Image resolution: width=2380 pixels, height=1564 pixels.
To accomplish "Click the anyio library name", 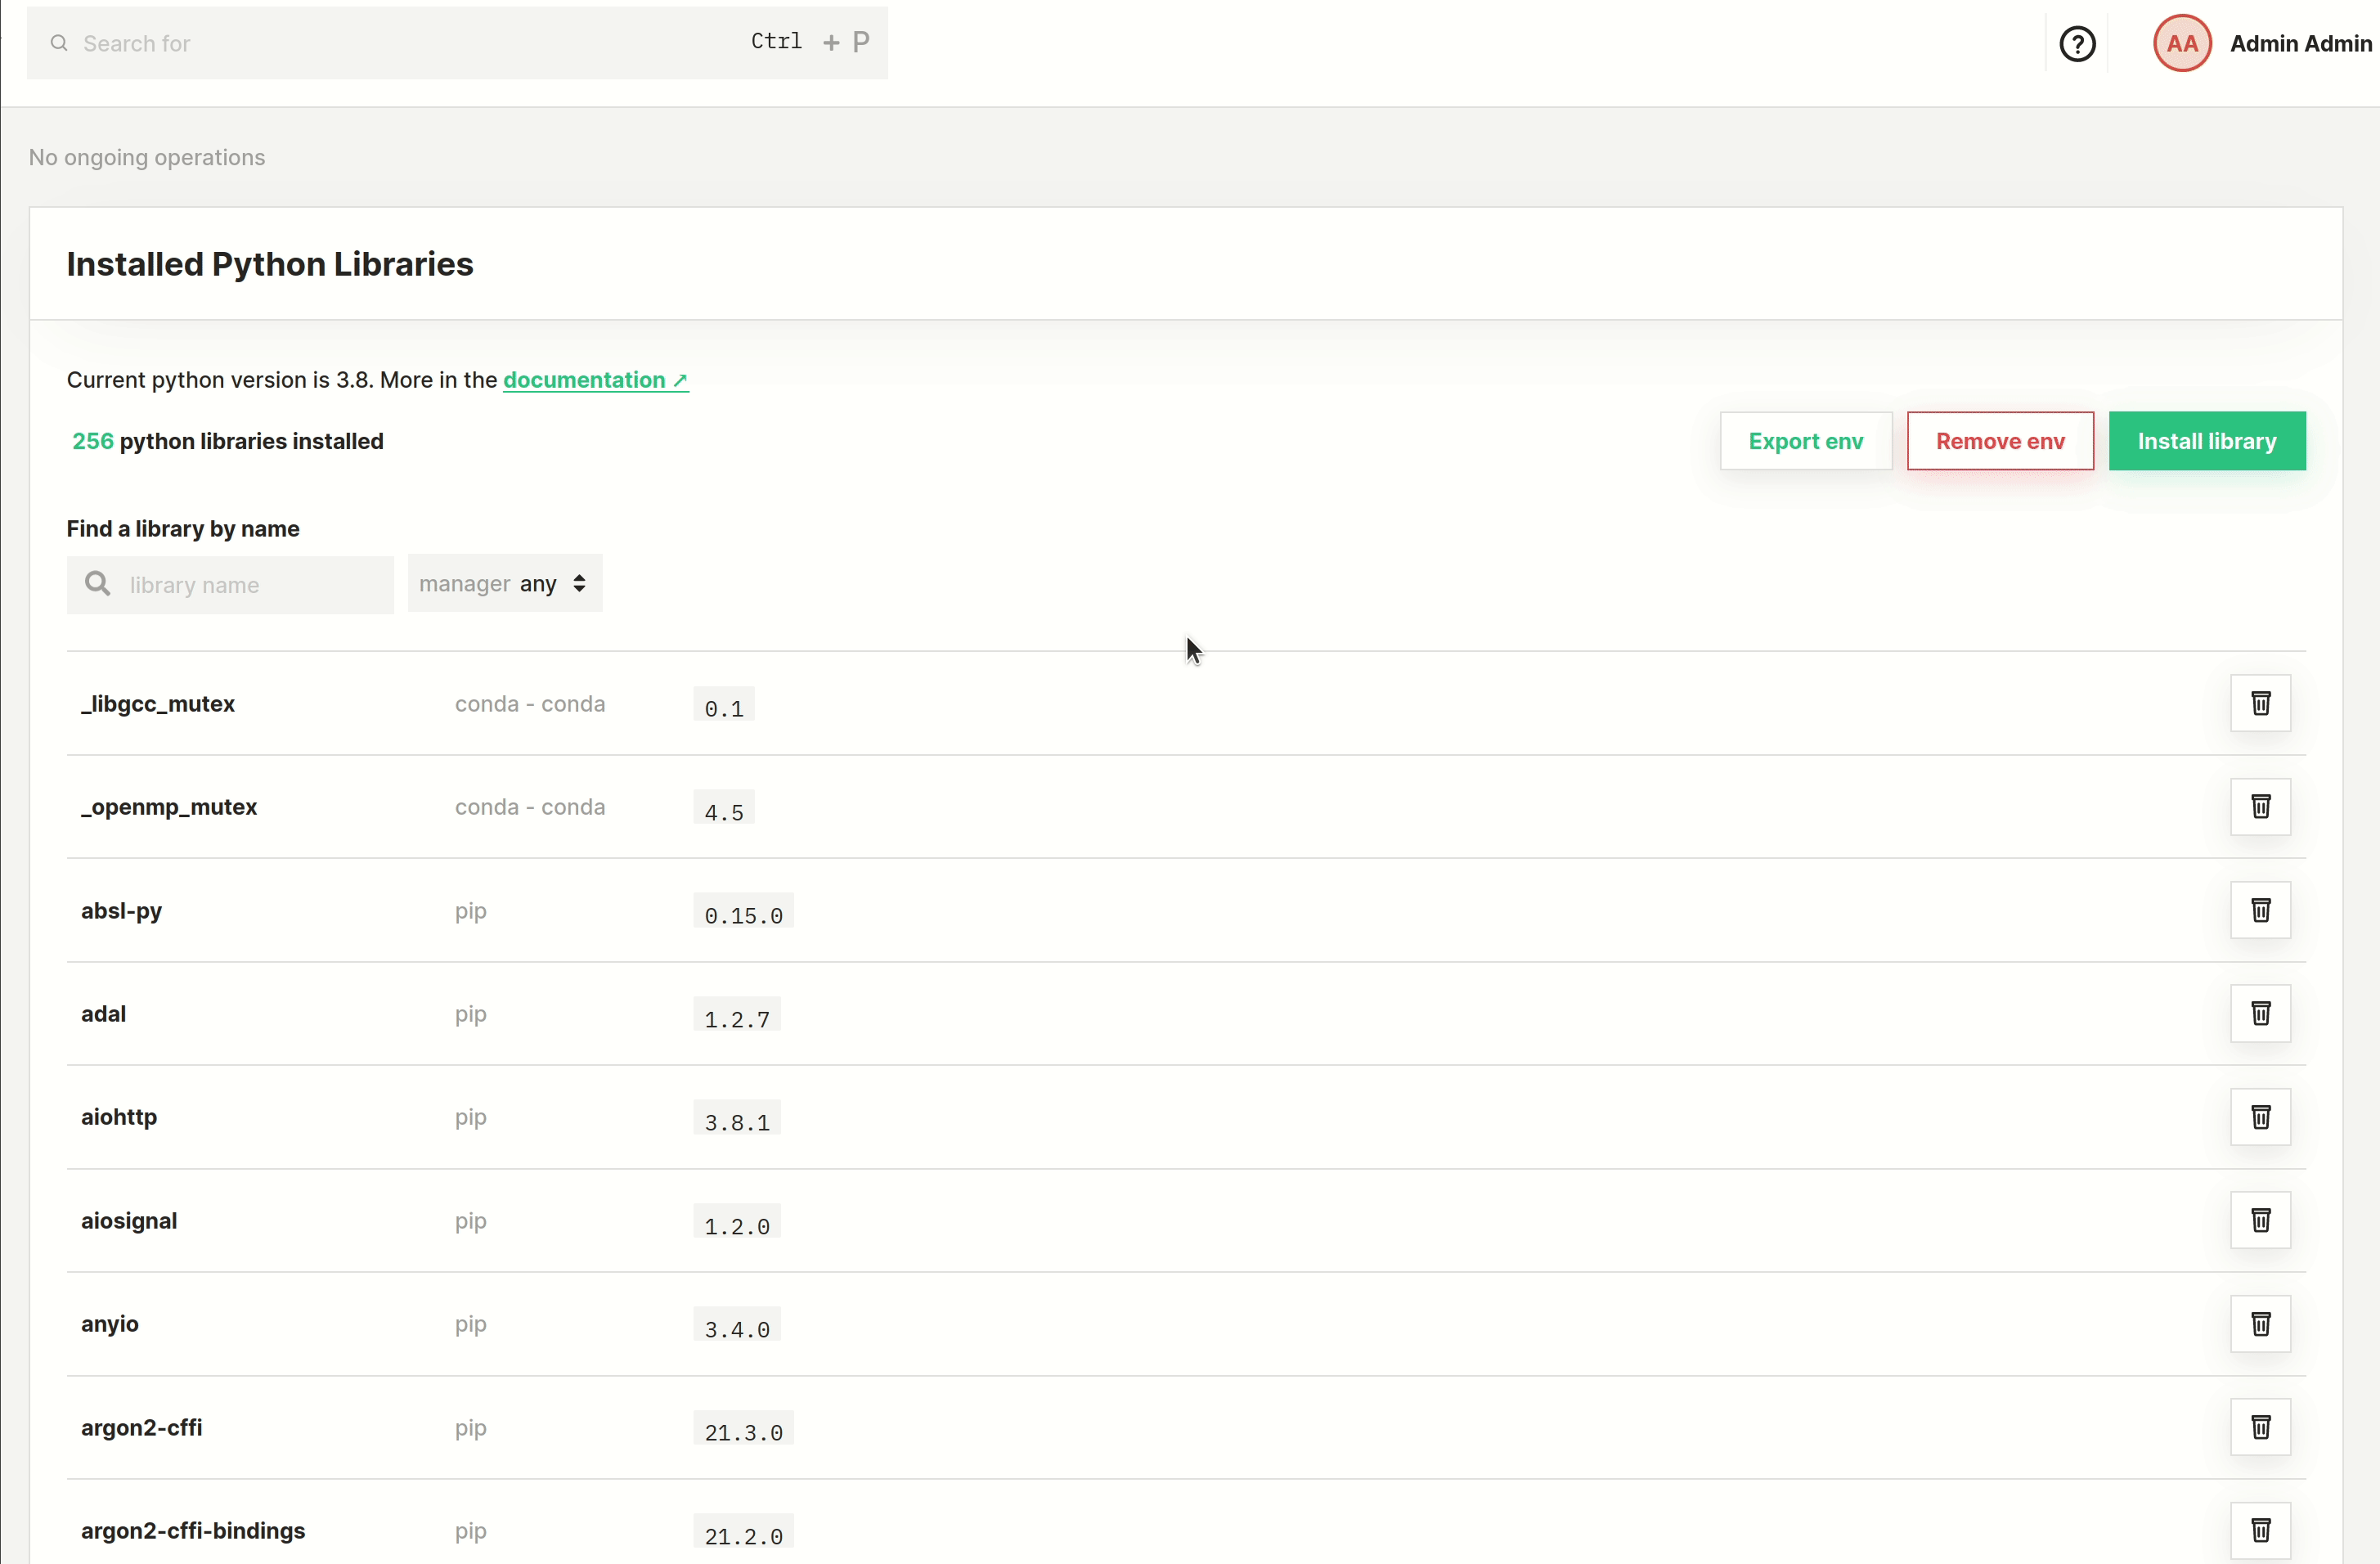I will tap(110, 1324).
